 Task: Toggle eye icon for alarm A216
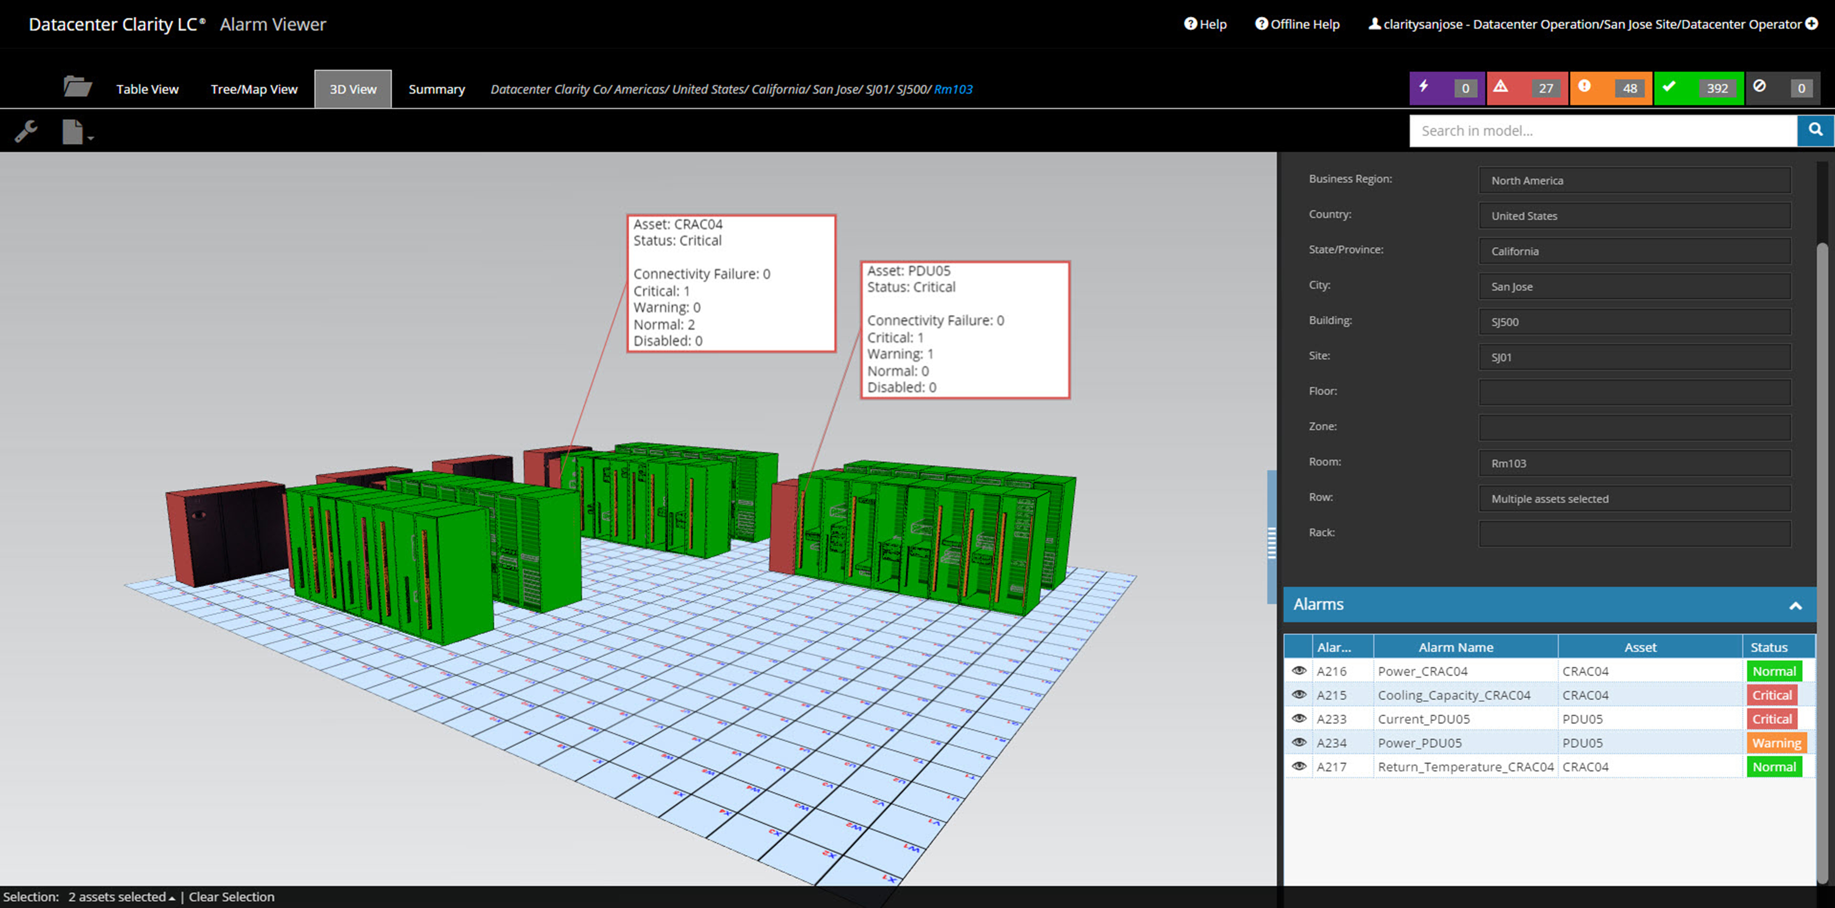(x=1299, y=671)
